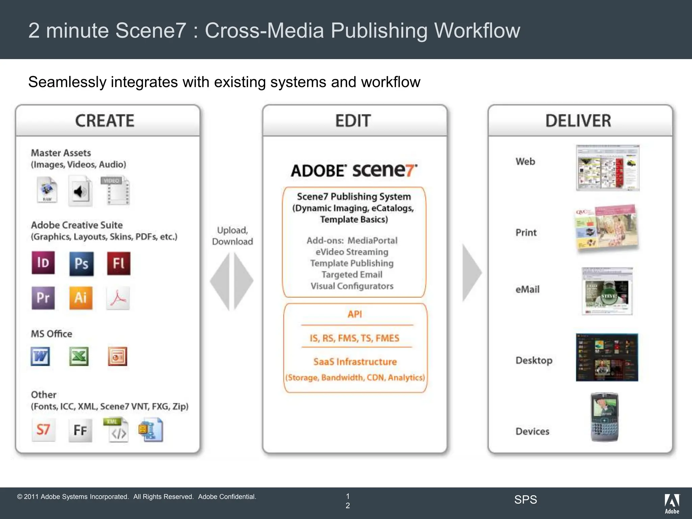Image resolution: width=692 pixels, height=519 pixels.
Task: Click the 'Devices' delivery label
Action: coord(532,431)
